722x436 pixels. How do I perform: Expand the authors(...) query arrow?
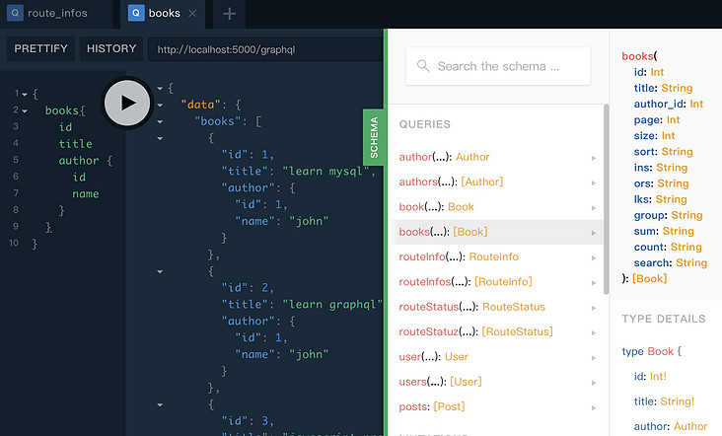(593, 182)
